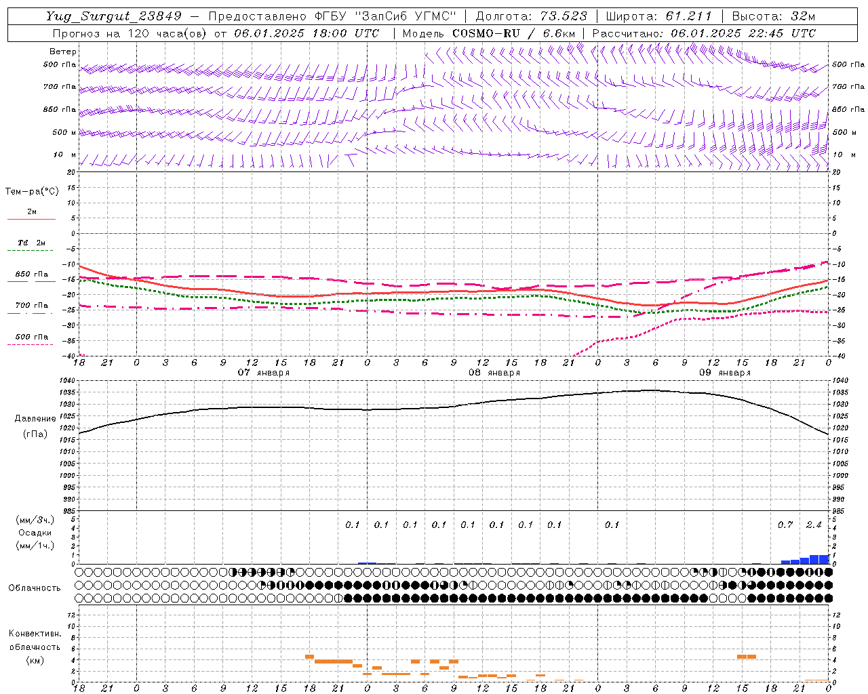The height and width of the screenshot is (694, 868).
Task: Click the (мм/1ч.) precipitation unit label
Action: tap(35, 546)
